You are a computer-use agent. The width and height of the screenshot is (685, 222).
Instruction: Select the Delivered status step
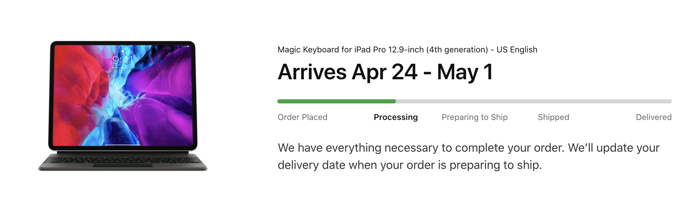click(x=653, y=117)
